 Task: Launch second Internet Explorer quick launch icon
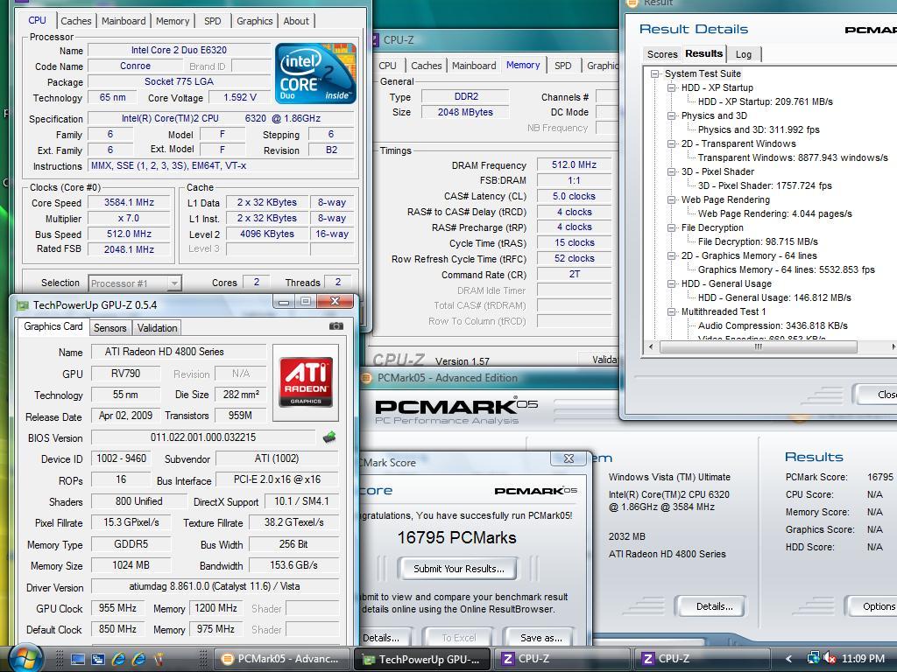[139, 659]
